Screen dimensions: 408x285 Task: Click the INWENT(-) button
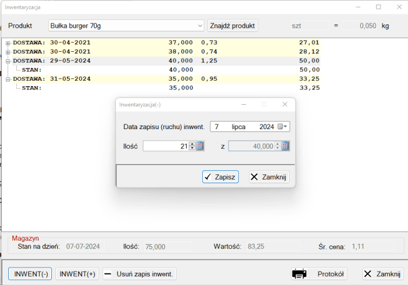pyautogui.click(x=30, y=274)
